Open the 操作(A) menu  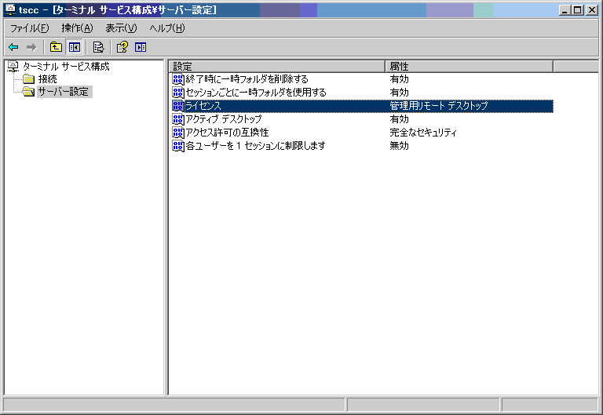click(x=77, y=28)
